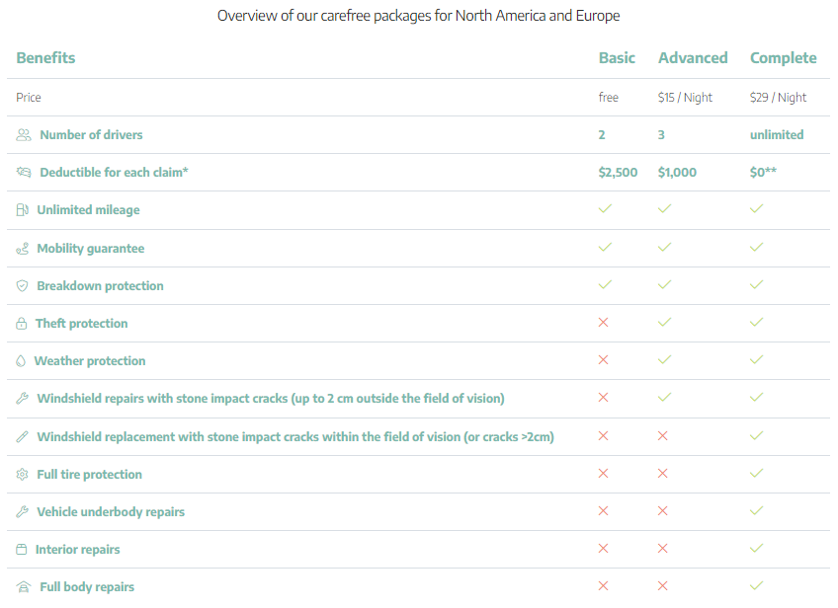Select the Complete column header
Screen dimensions: 838x608
[x=783, y=58]
